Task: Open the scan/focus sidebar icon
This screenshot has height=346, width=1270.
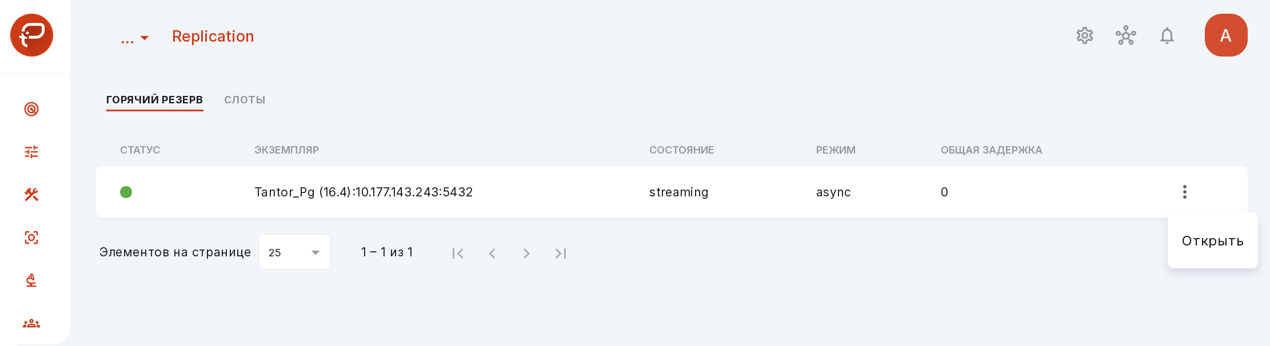Action: (x=31, y=238)
